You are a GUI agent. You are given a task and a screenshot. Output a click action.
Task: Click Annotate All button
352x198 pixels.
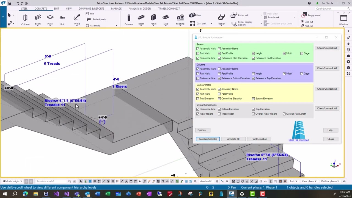[x=233, y=139]
